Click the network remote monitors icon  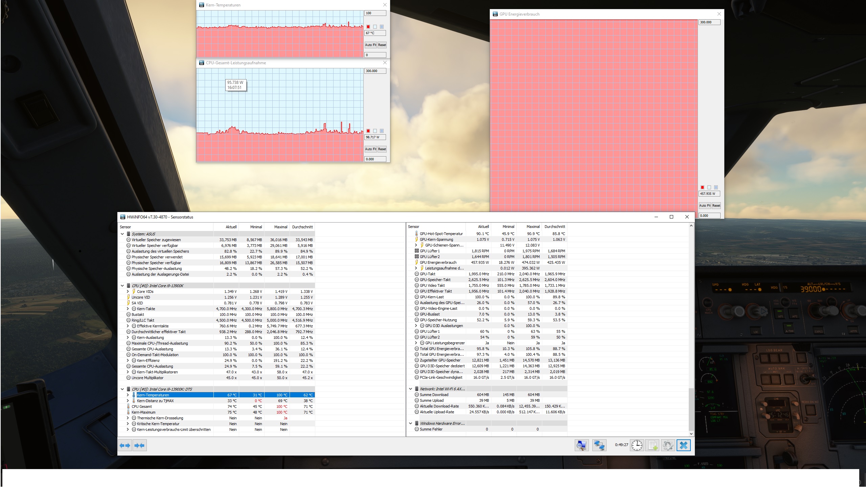tap(599, 445)
